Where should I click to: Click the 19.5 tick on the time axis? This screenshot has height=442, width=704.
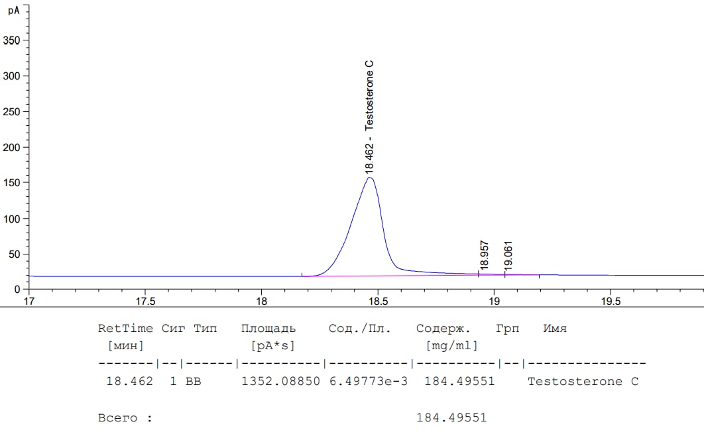(610, 302)
